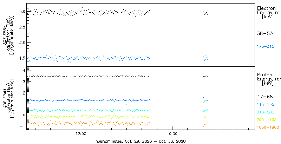Click the 2.0 tick label on electron axis
281x144 pixels.
(x=22, y=42)
